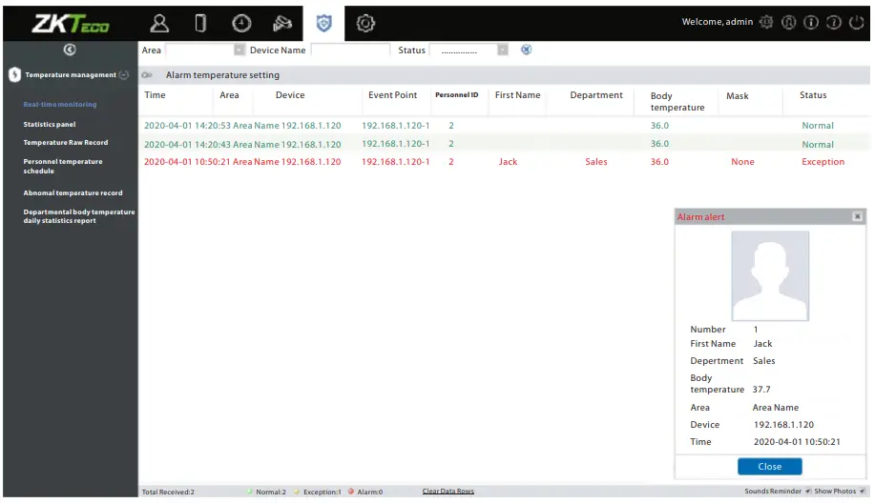875x503 pixels.
Task: Open the Device module icon
Action: tap(200, 23)
